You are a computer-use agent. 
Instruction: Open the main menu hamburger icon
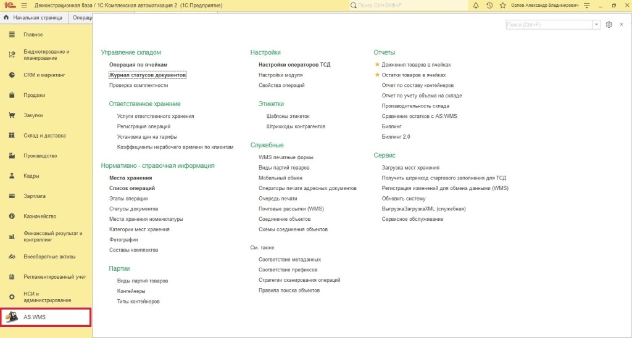pos(24,6)
